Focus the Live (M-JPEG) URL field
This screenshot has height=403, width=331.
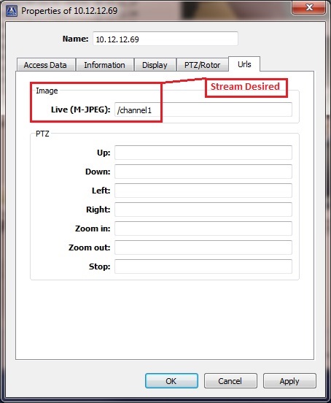pos(203,110)
